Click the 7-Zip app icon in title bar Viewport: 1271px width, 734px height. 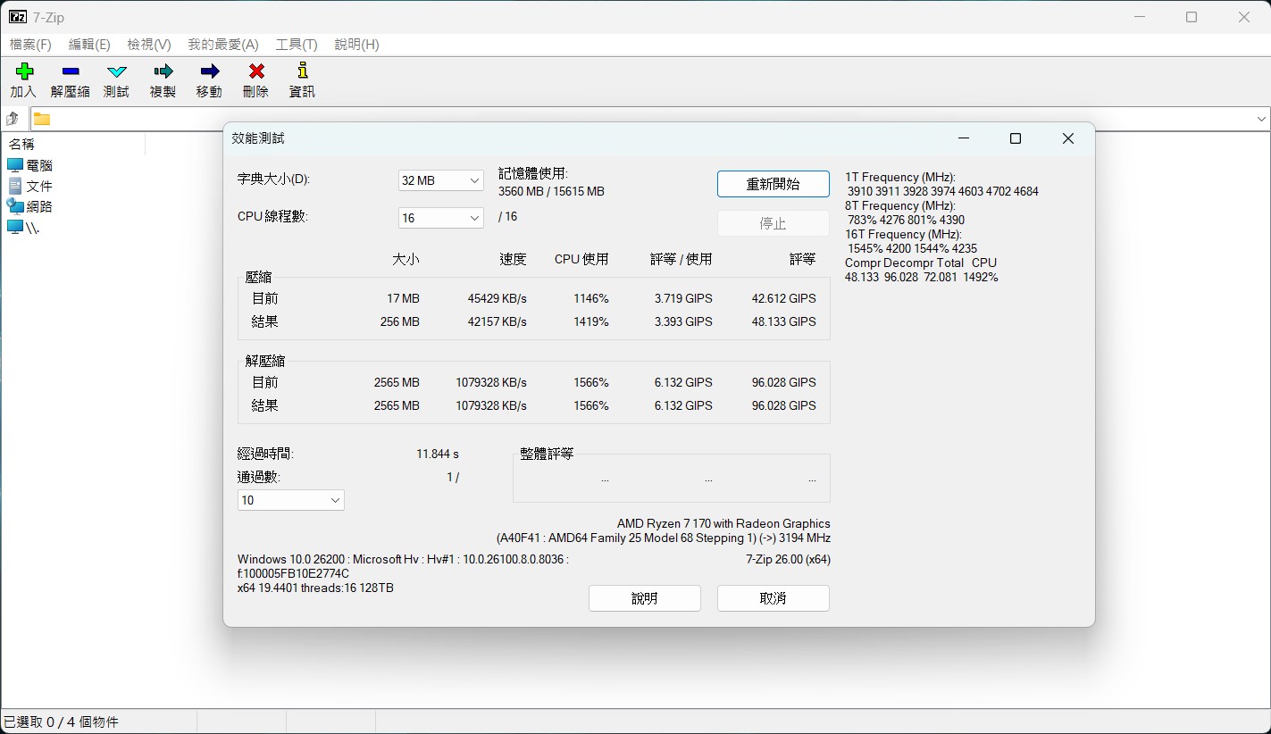17,17
